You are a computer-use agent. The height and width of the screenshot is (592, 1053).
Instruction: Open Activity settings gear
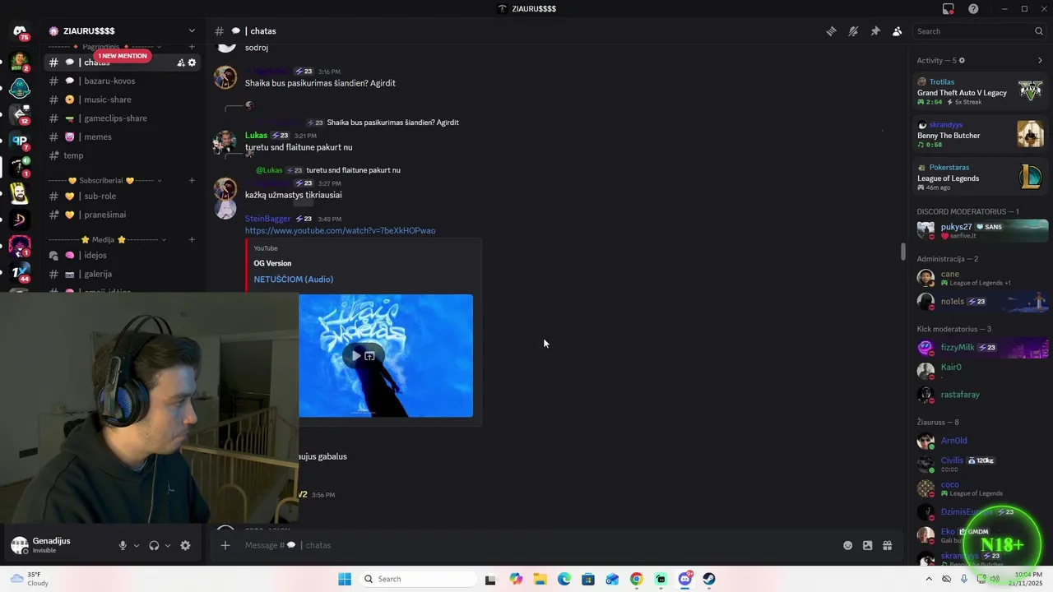coord(962,60)
